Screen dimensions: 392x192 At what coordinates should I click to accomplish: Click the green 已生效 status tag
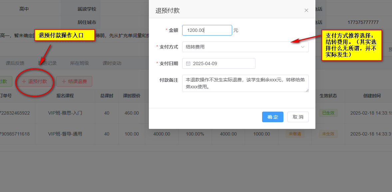[328, 113]
